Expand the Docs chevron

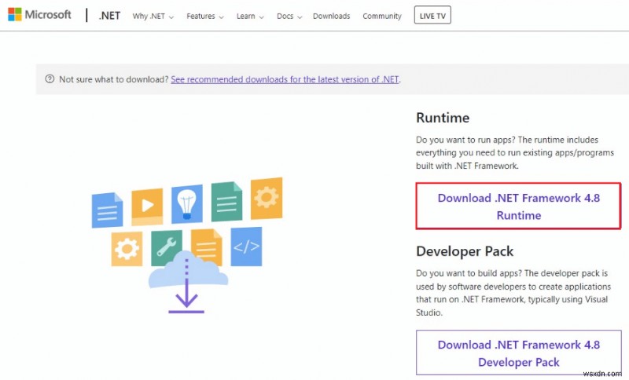[300, 17]
